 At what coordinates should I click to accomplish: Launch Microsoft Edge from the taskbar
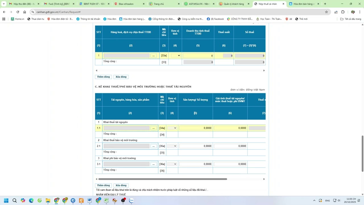[x=31, y=200]
